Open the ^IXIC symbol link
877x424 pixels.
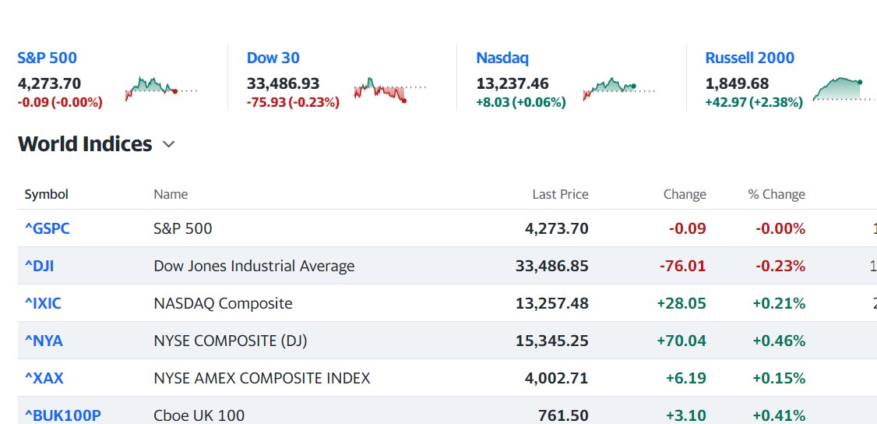point(43,303)
